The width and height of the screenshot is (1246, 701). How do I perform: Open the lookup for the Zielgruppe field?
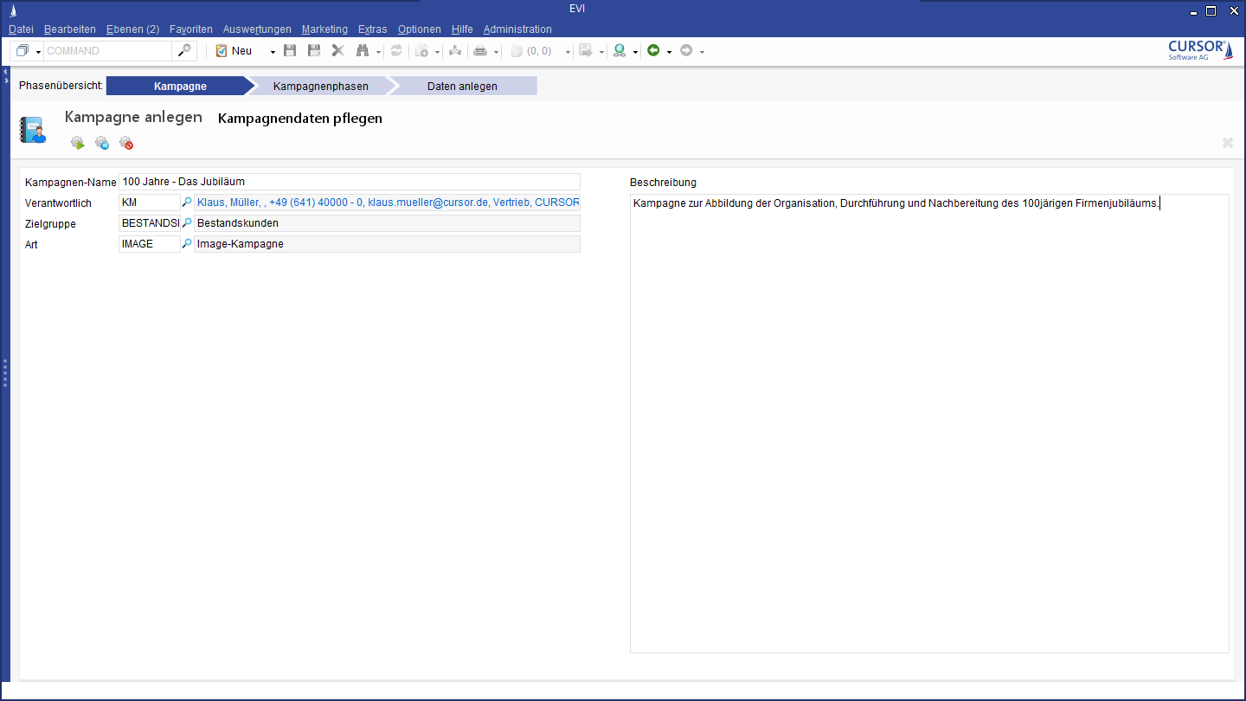point(187,223)
